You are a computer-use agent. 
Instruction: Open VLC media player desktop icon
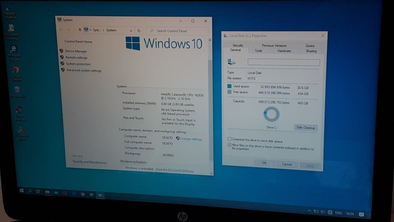point(21,133)
